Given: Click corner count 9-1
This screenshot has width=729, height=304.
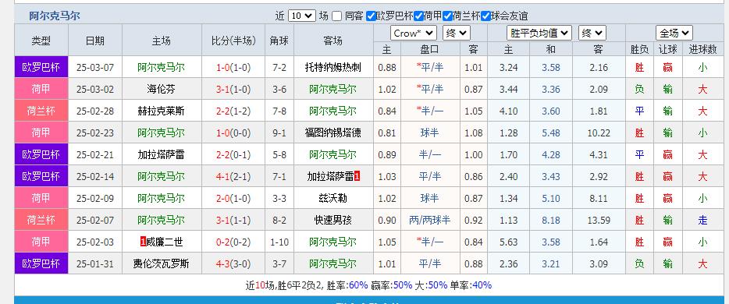Looking at the screenshot, I should point(279,133).
